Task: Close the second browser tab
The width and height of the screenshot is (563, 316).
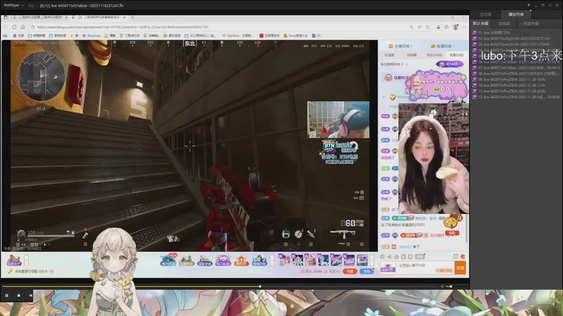Action: click(125, 17)
